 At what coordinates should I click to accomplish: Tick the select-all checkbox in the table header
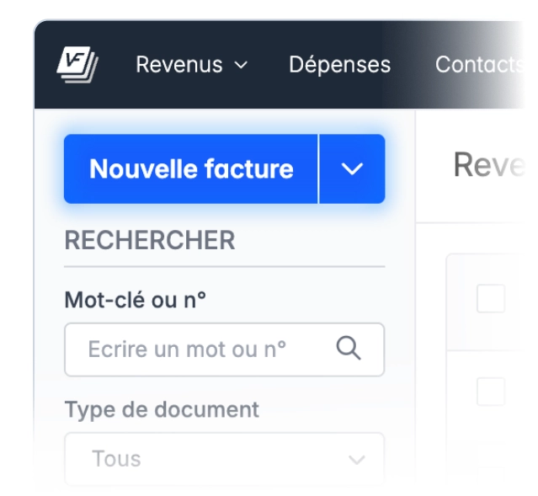(491, 298)
